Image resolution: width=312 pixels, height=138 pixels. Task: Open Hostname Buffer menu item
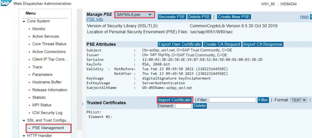(x=47, y=82)
